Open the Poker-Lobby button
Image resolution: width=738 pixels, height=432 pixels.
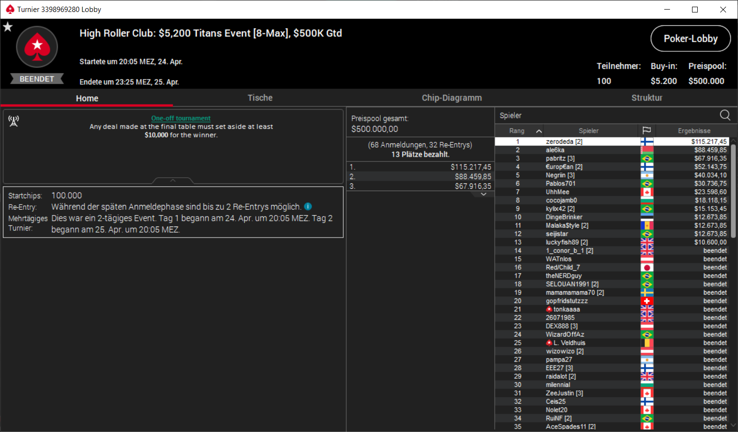(x=691, y=38)
